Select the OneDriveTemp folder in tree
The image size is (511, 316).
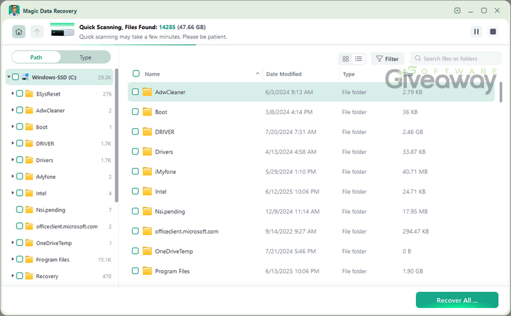pos(54,243)
